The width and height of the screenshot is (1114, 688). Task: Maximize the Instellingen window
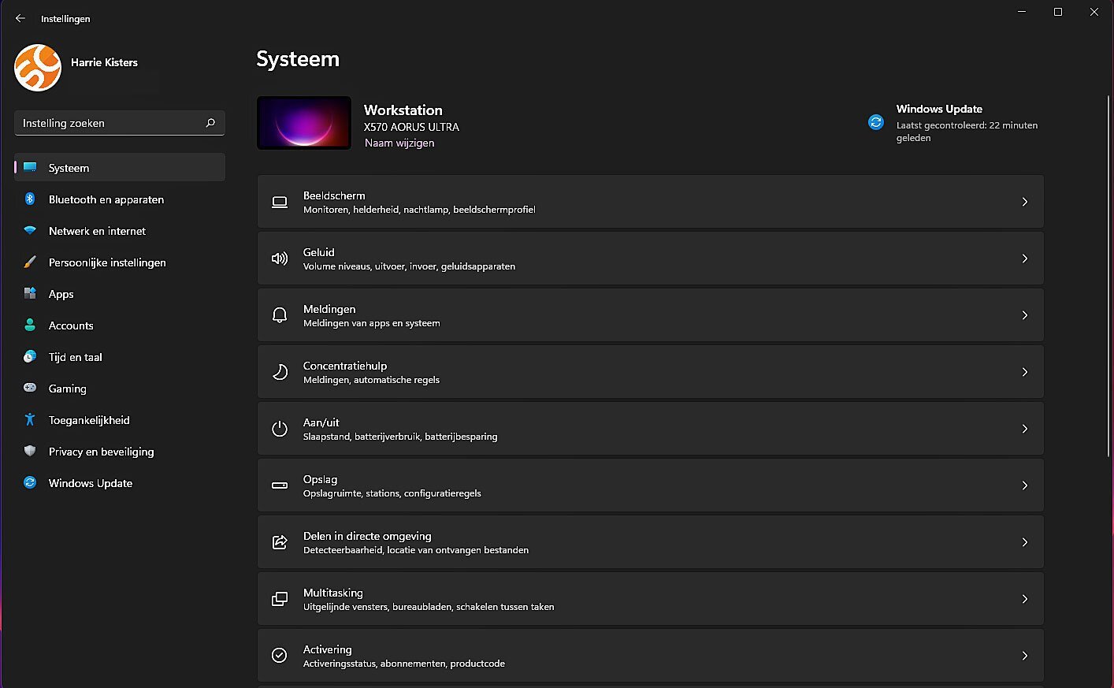tap(1058, 12)
